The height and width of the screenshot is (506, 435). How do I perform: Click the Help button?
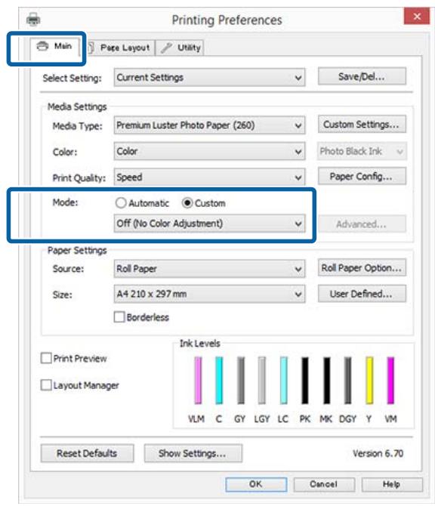(392, 484)
